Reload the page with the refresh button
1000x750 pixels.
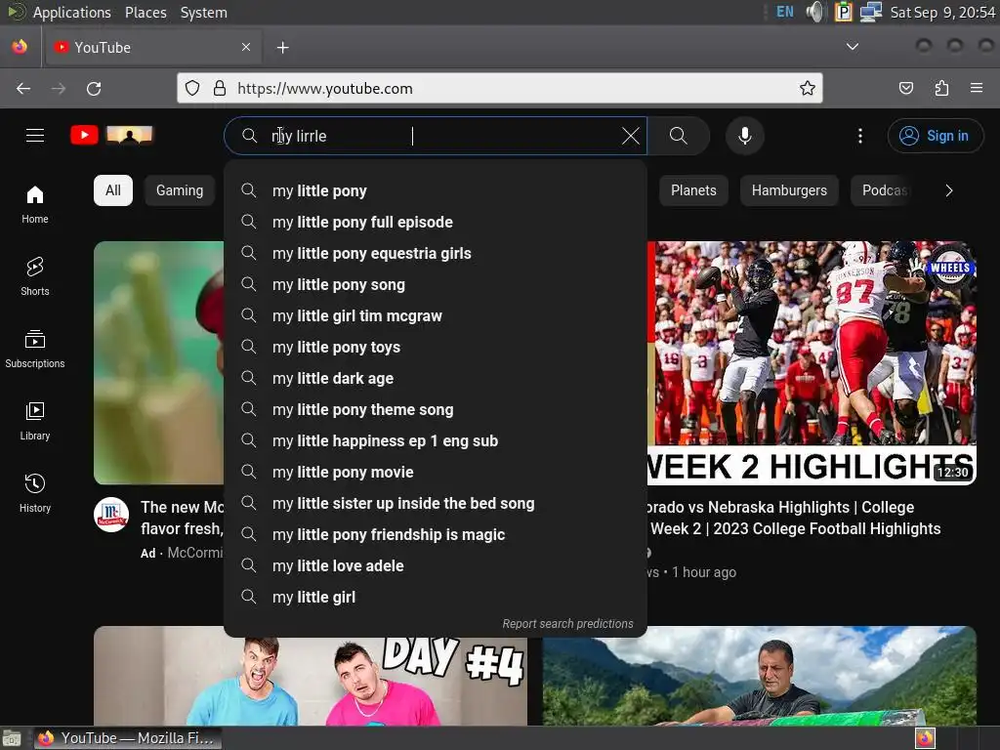tap(95, 89)
